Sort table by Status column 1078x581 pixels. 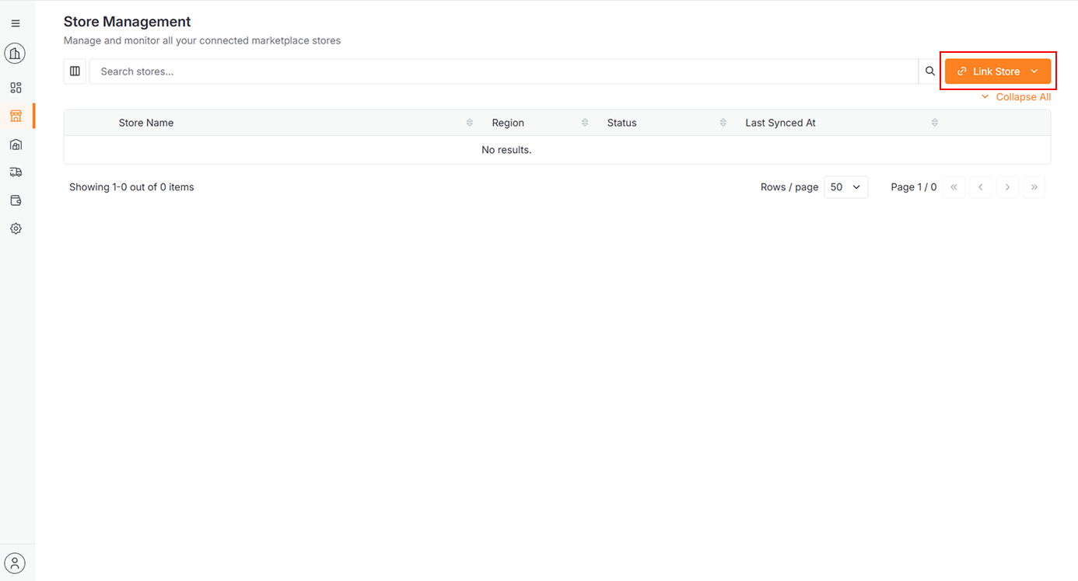[x=723, y=123]
